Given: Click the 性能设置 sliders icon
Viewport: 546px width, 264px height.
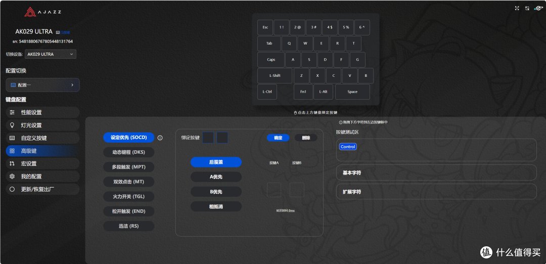Looking at the screenshot, I should [x=12, y=112].
